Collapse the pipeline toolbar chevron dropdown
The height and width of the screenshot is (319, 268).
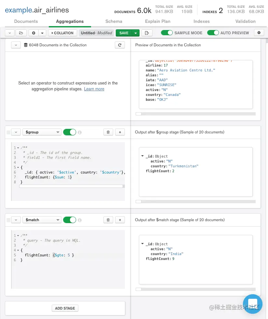point(9,33)
